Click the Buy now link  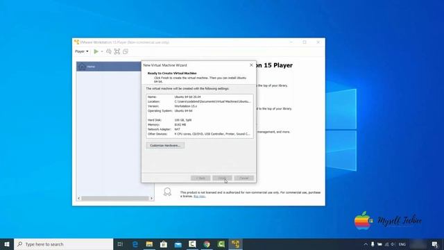[199, 196]
